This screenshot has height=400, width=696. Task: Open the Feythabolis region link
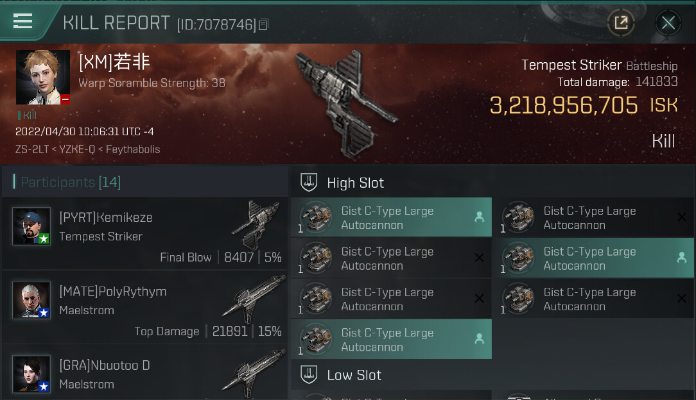[x=133, y=149]
